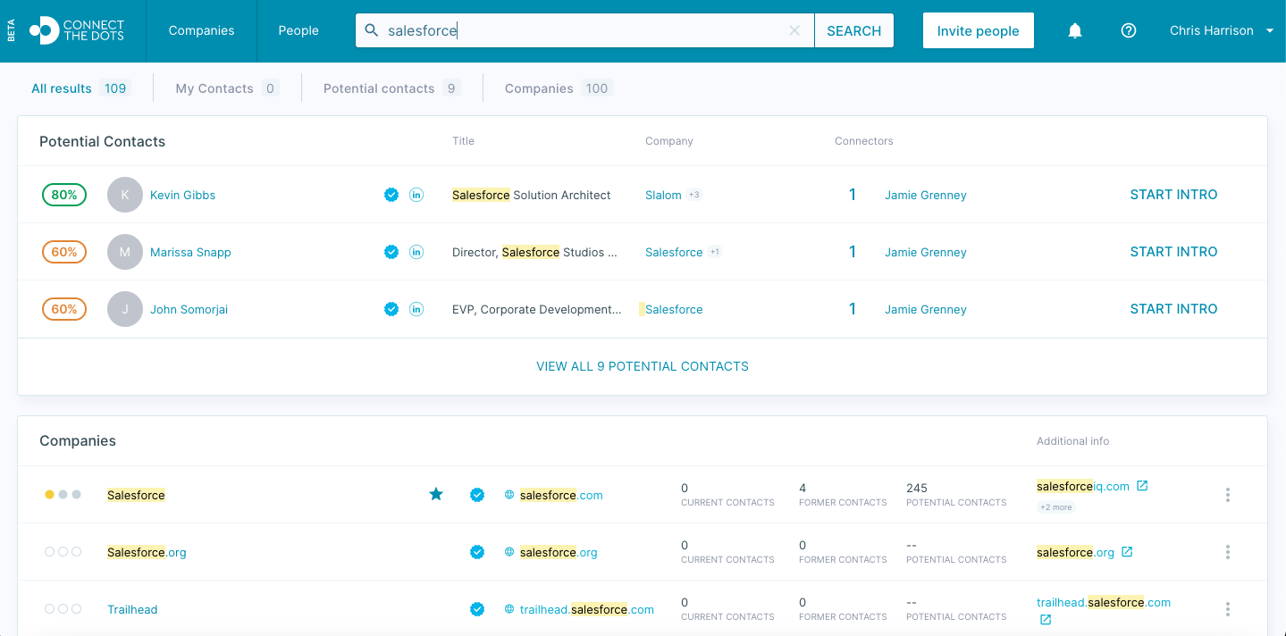Switch to Potential contacts tab
Screen dimensions: 1286x636
(391, 88)
